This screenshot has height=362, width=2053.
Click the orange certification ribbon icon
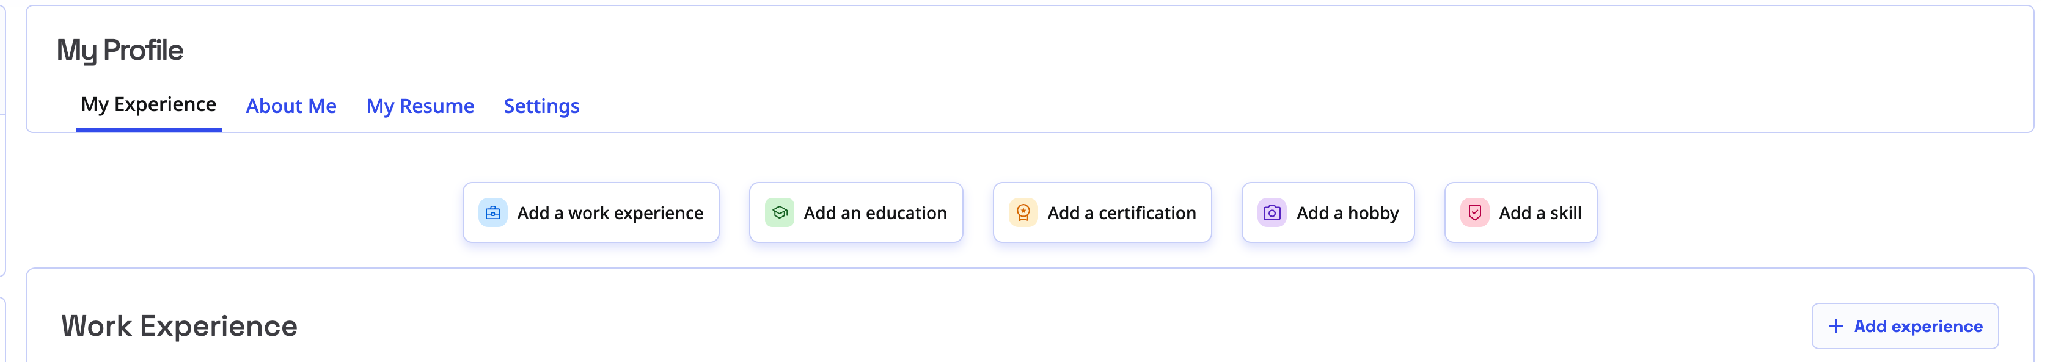(1022, 212)
